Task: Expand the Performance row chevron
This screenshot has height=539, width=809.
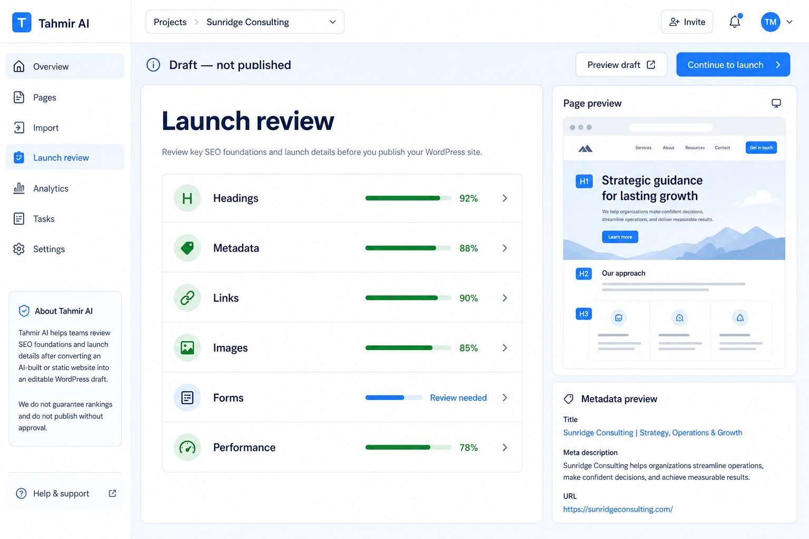Action: (x=505, y=447)
